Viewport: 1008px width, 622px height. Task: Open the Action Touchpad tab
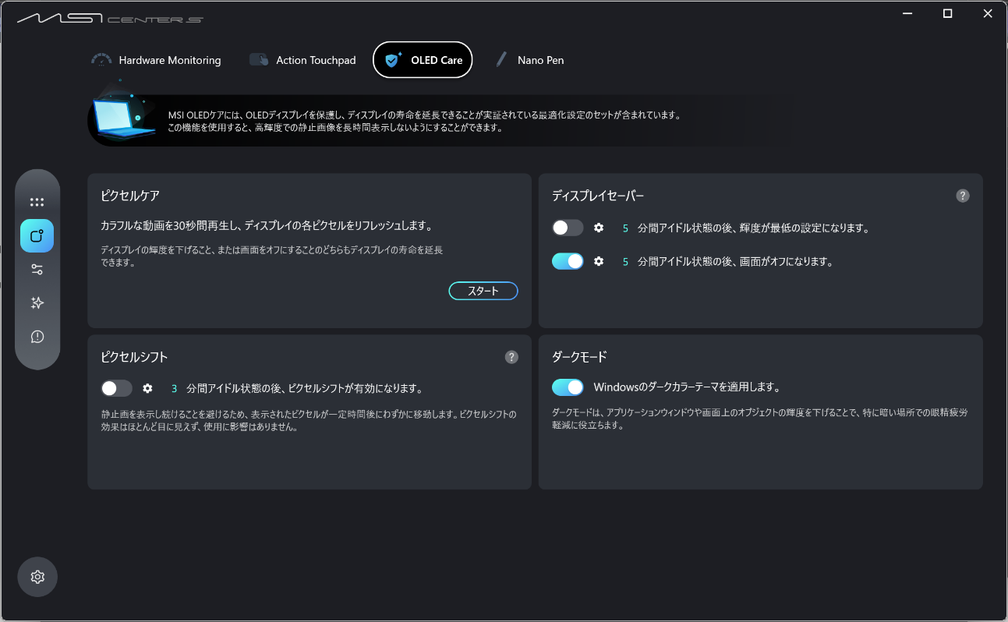[302, 60]
